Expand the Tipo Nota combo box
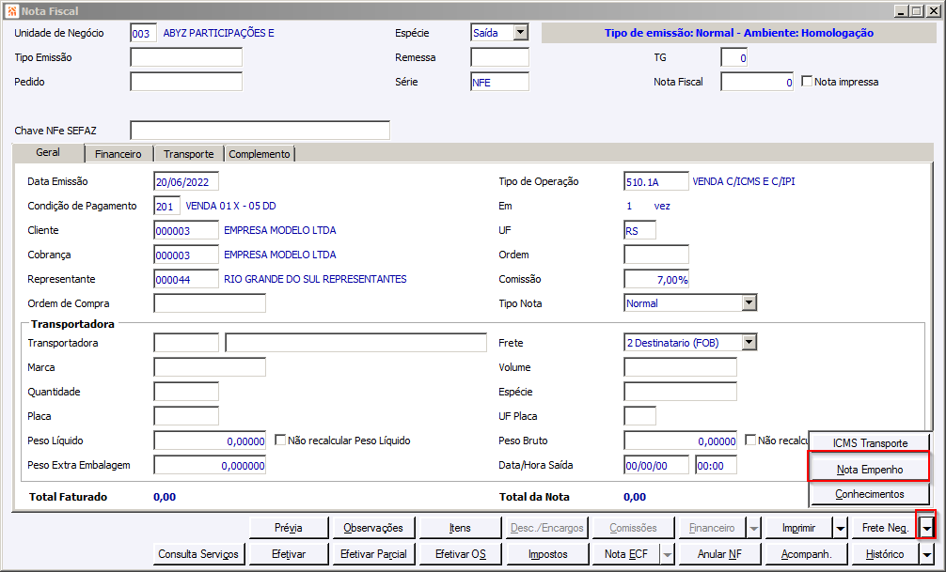 click(749, 303)
